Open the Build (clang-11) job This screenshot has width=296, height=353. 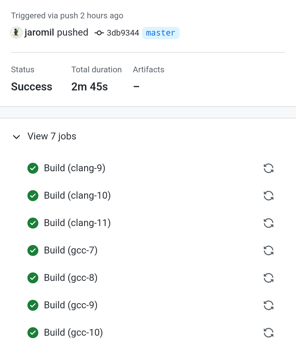point(77,223)
